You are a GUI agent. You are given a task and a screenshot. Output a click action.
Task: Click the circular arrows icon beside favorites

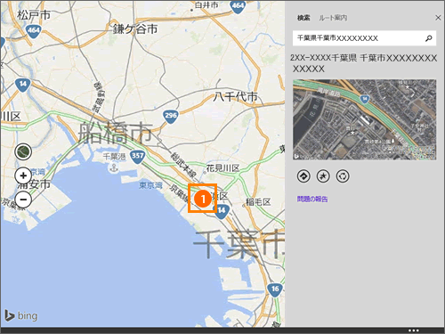point(343,176)
